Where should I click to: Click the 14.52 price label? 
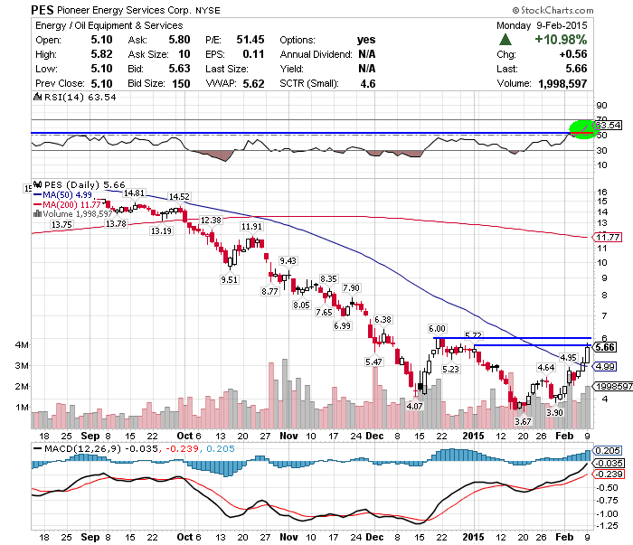point(179,196)
